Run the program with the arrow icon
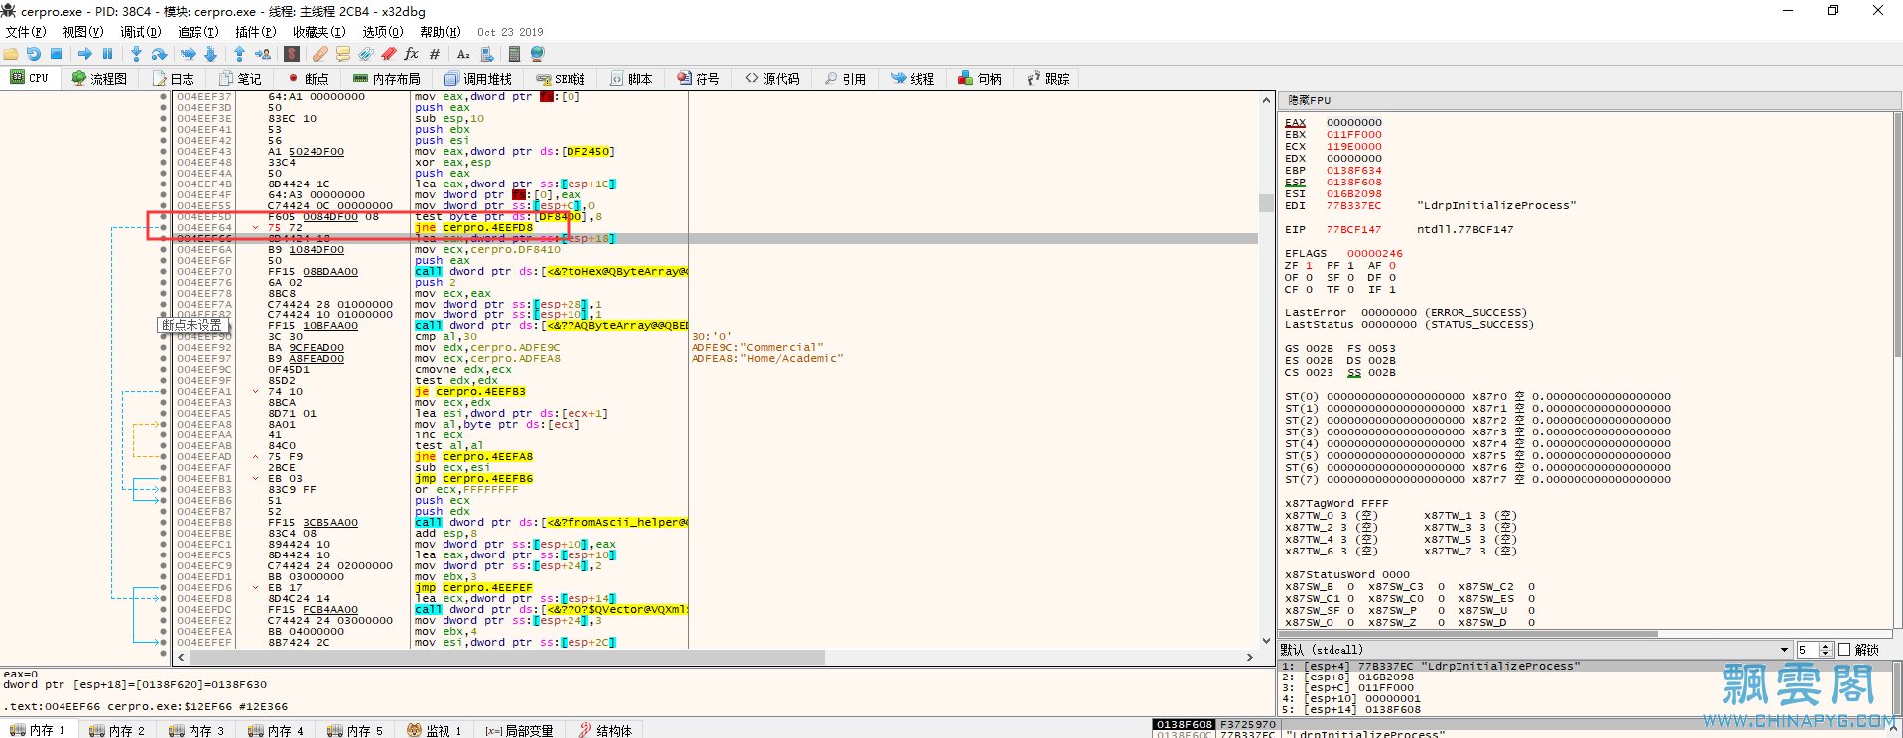Viewport: 1903px width, 738px height. tap(85, 54)
